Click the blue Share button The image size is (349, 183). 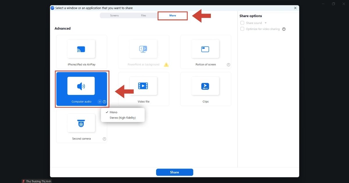coord(174,172)
